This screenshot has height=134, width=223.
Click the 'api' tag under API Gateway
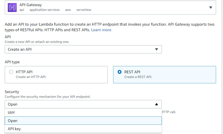22,10
